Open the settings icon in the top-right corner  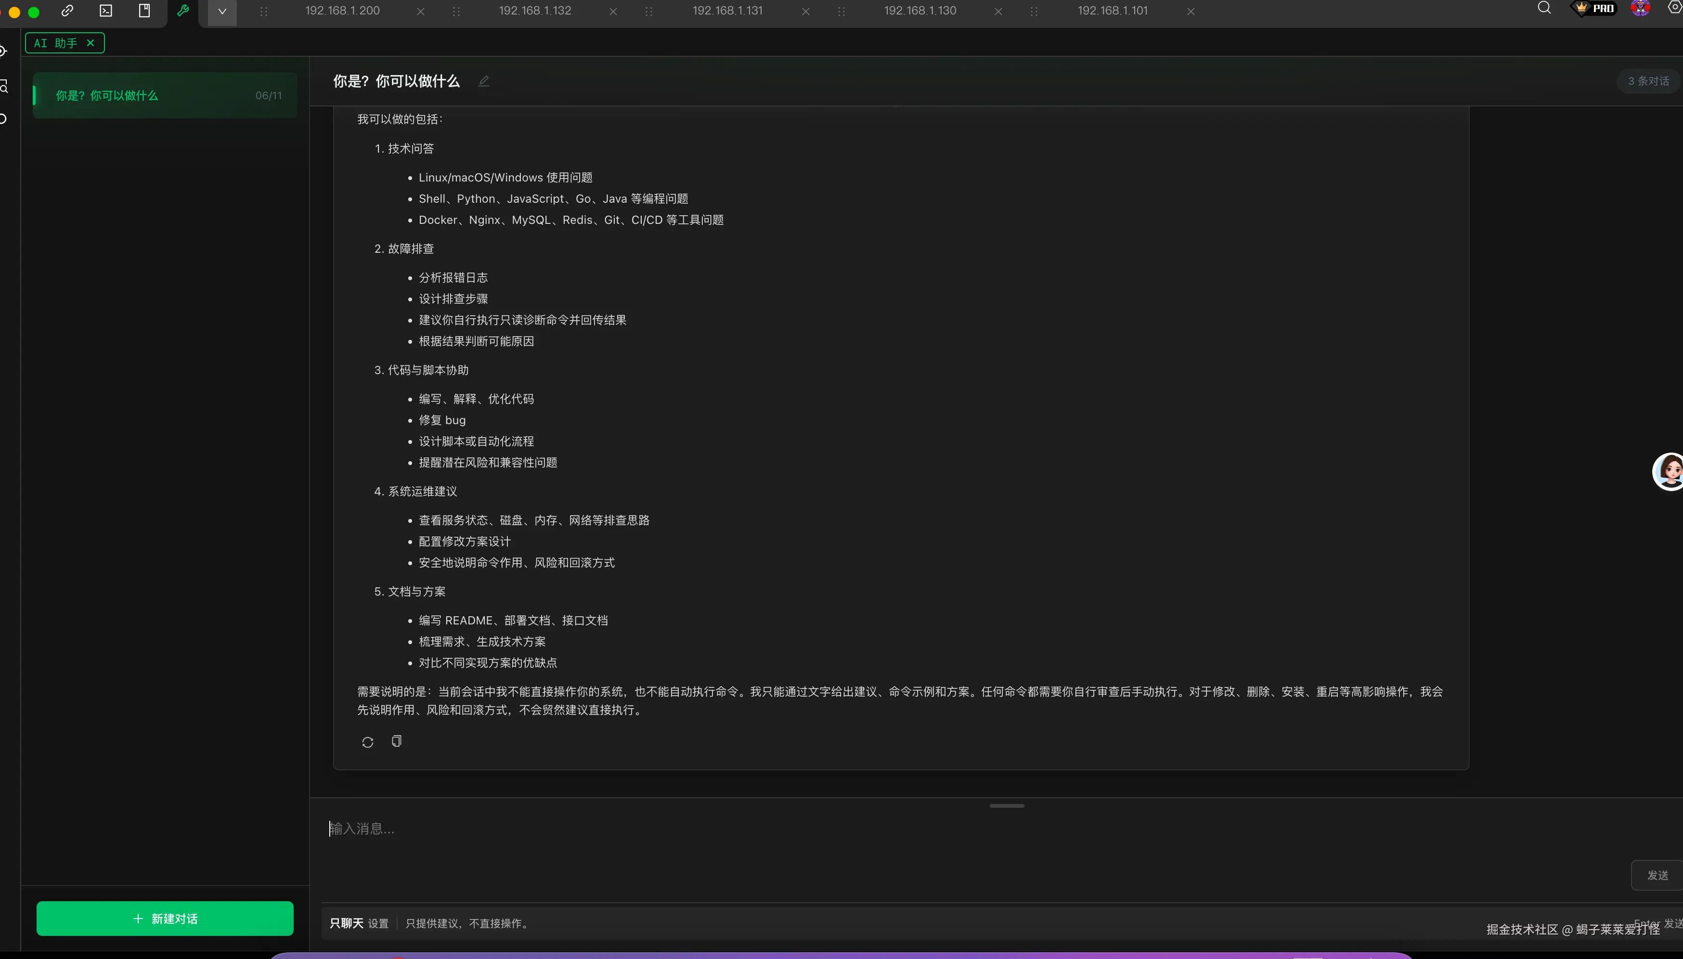pyautogui.click(x=1675, y=8)
